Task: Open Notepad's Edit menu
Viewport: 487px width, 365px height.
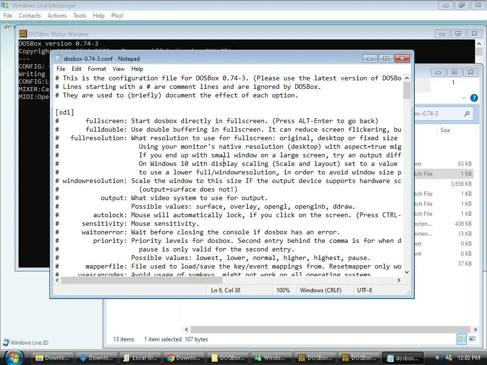Action: (77, 69)
